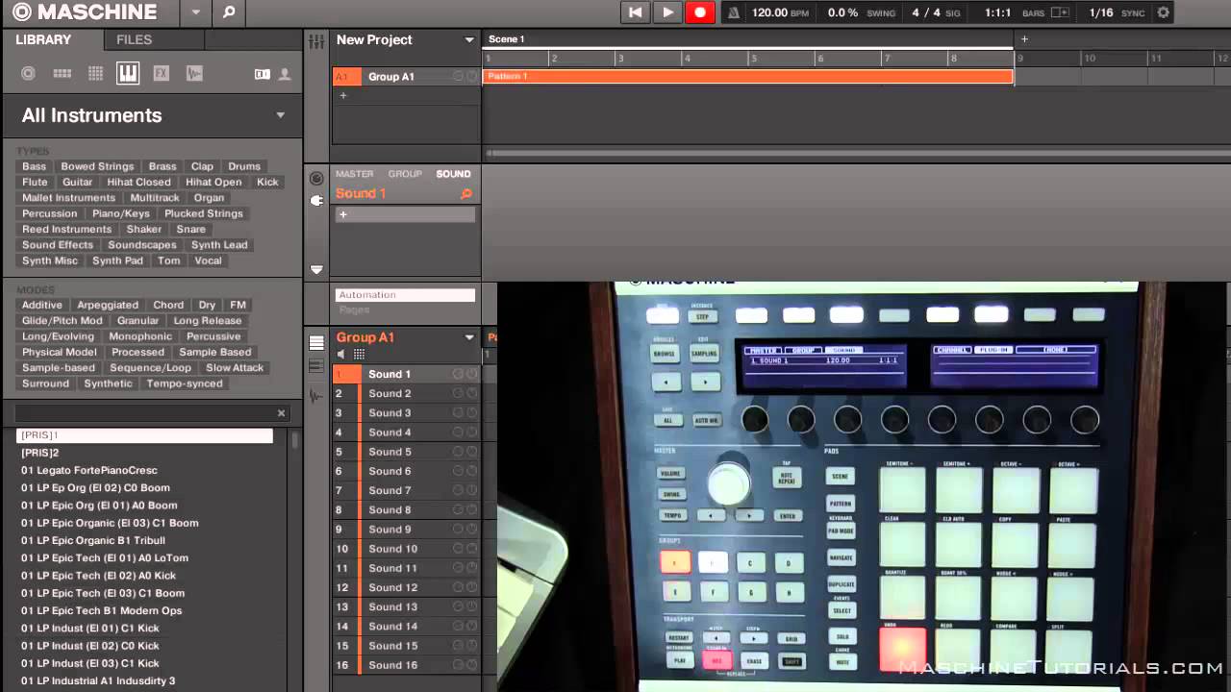Viewport: 1231px width, 692px height.
Task: Toggle user content filter icon
Action: [x=285, y=74]
